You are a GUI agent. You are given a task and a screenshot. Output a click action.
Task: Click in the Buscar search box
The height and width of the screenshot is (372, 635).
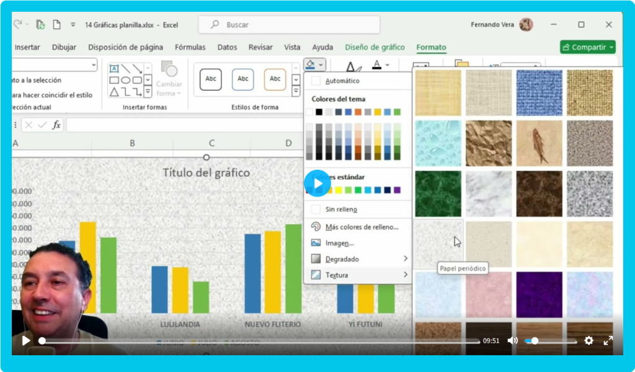click(x=289, y=25)
